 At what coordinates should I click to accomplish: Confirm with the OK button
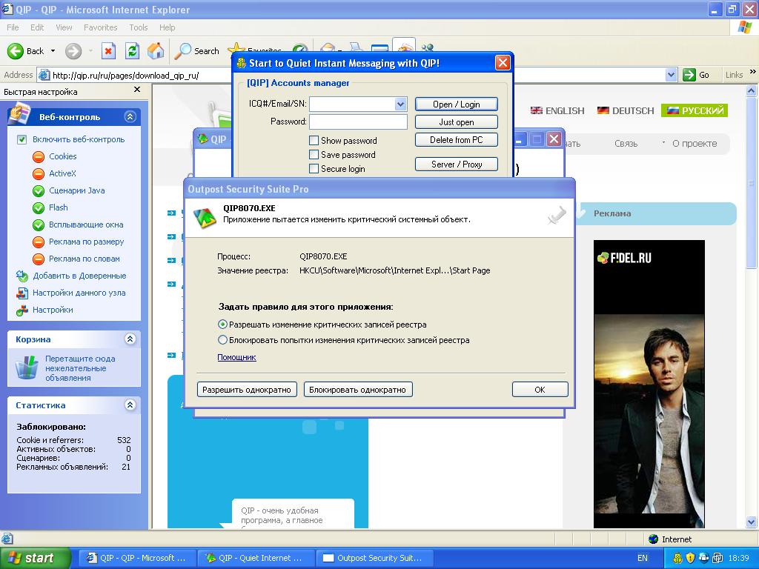click(x=540, y=390)
